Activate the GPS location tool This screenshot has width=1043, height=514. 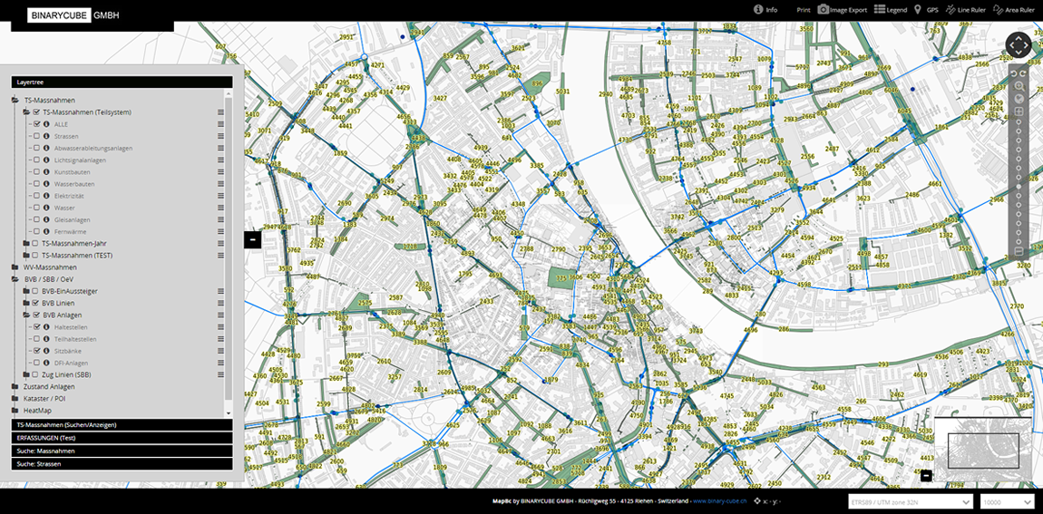(926, 10)
